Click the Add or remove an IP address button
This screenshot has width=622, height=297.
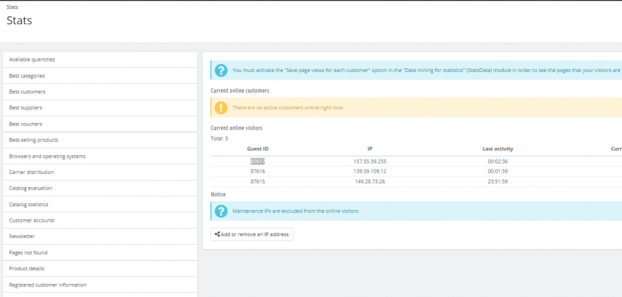pyautogui.click(x=252, y=234)
